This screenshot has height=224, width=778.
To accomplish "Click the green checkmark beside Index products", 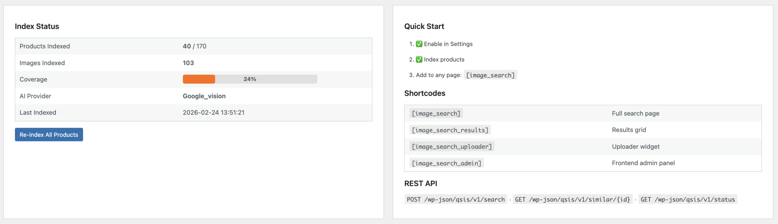I will point(419,60).
